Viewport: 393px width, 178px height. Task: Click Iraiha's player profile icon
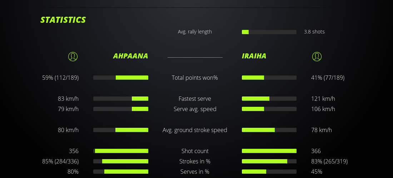(x=317, y=56)
